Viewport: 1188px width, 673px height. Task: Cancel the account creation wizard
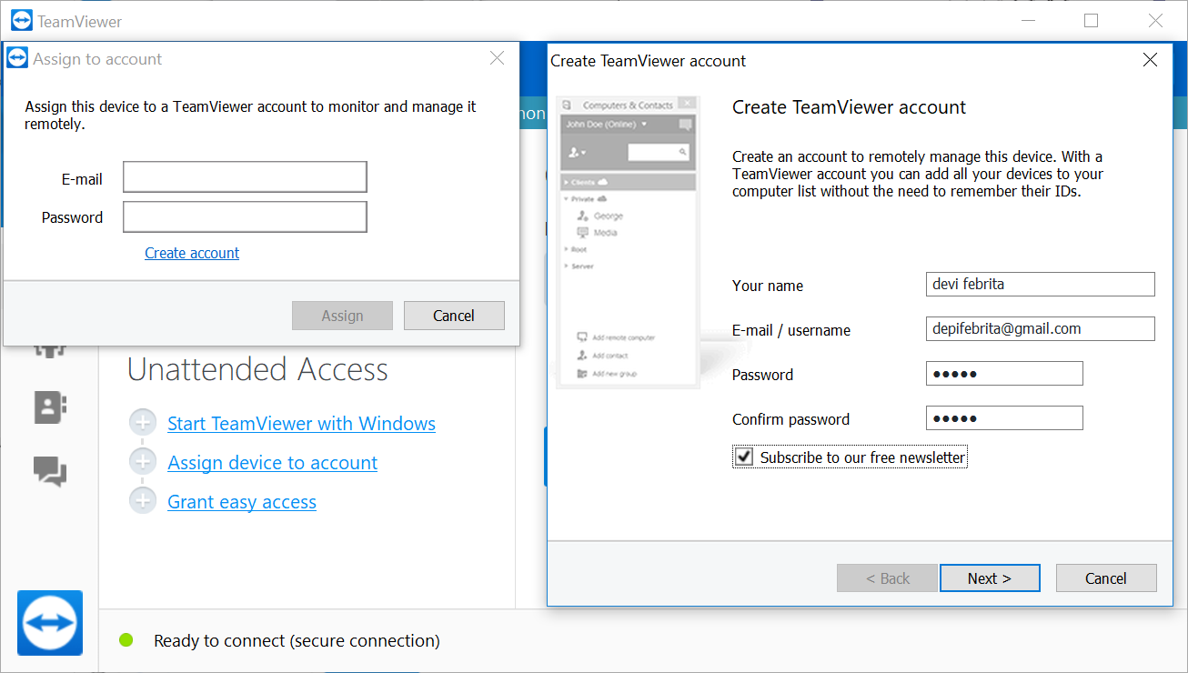click(x=1105, y=578)
